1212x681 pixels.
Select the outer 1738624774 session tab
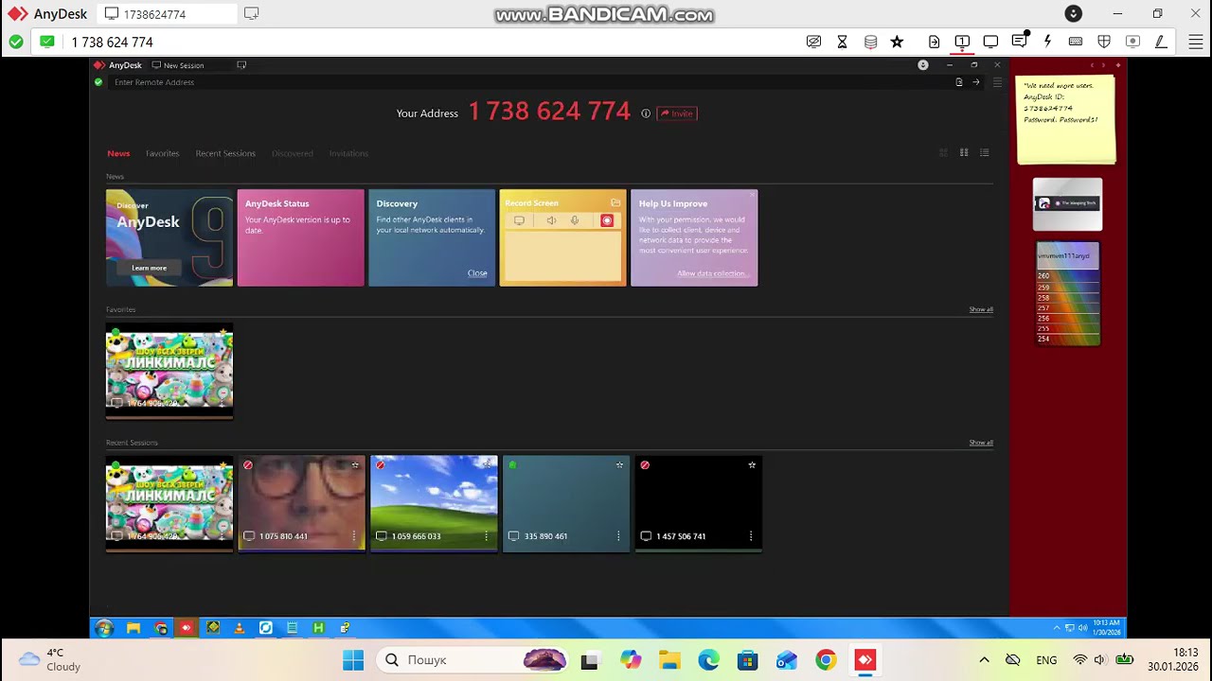pos(167,14)
